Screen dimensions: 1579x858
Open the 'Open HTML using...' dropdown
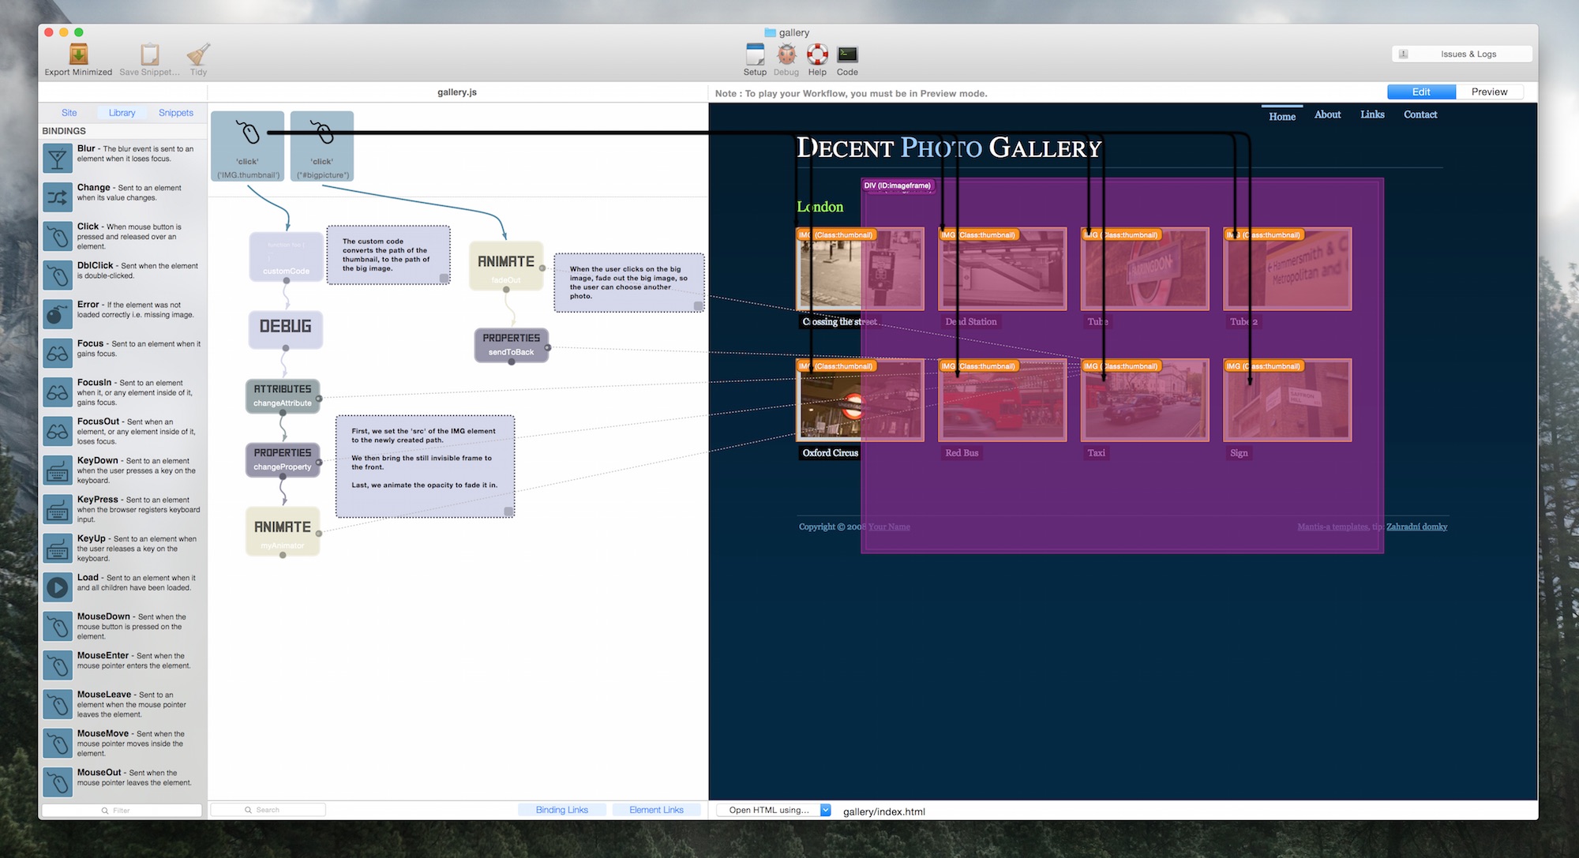774,810
